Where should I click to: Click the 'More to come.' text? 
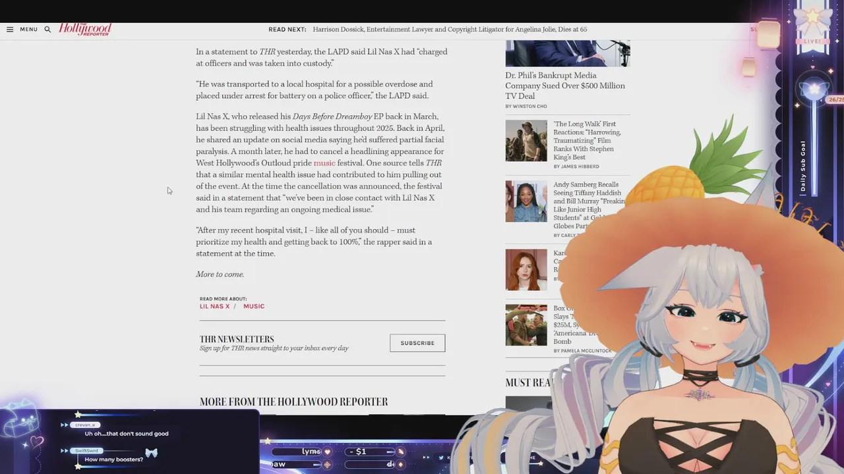pyautogui.click(x=220, y=275)
